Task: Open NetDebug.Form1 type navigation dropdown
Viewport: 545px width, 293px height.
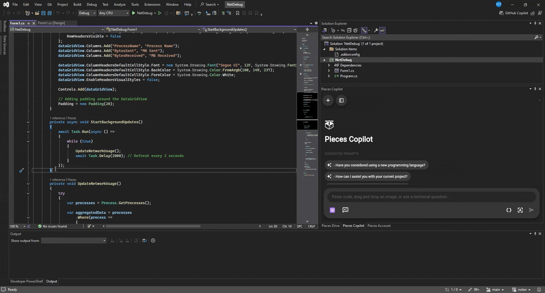Action: tap(153, 30)
